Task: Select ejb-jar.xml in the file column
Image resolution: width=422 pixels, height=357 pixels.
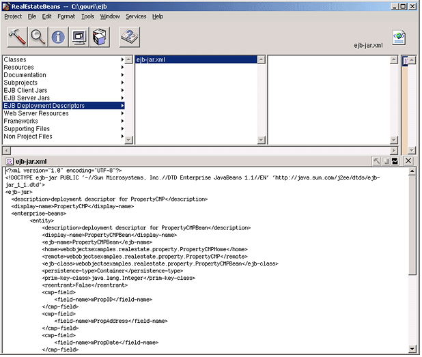Action: (x=151, y=60)
